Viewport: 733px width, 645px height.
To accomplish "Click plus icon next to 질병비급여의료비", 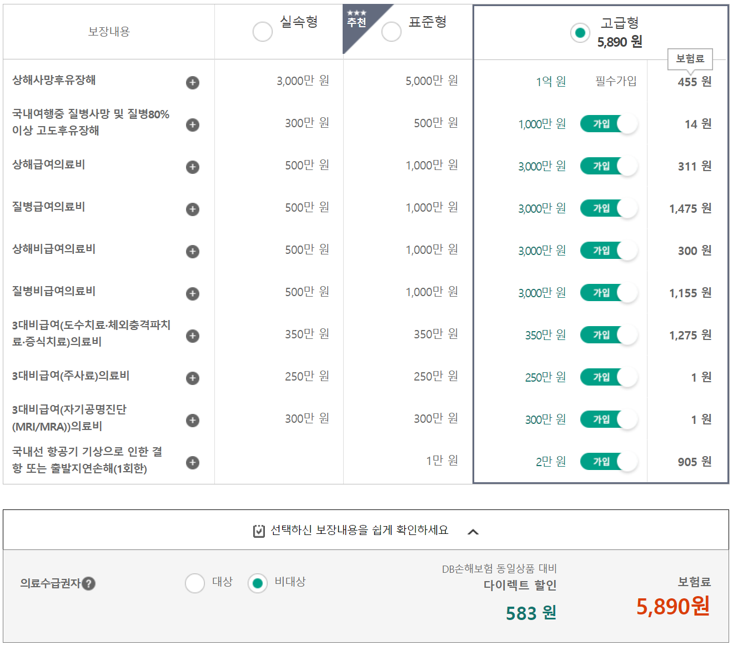I will 193,294.
